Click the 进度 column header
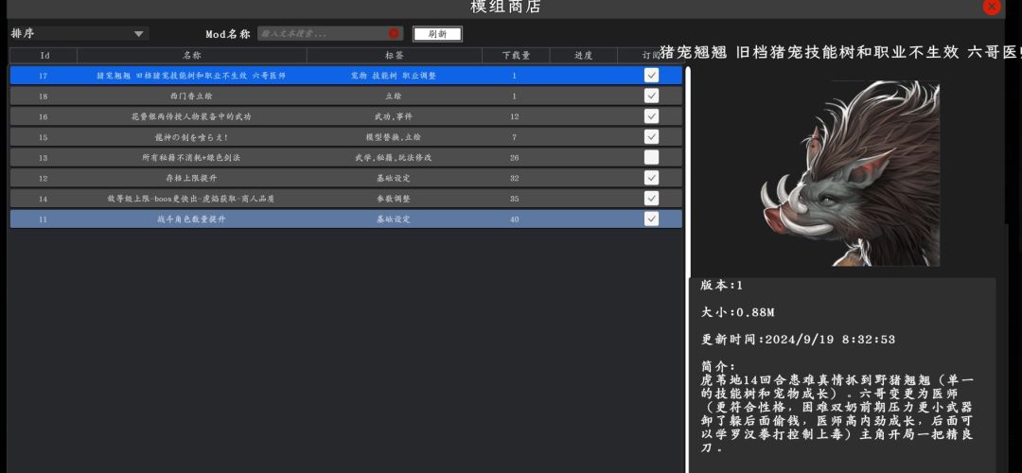1022x473 pixels. pos(583,56)
